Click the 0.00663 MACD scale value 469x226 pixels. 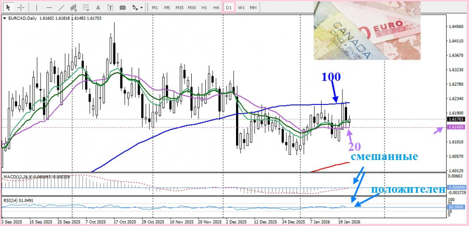[456, 176]
